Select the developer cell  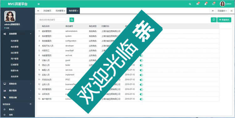click(x=70, y=46)
